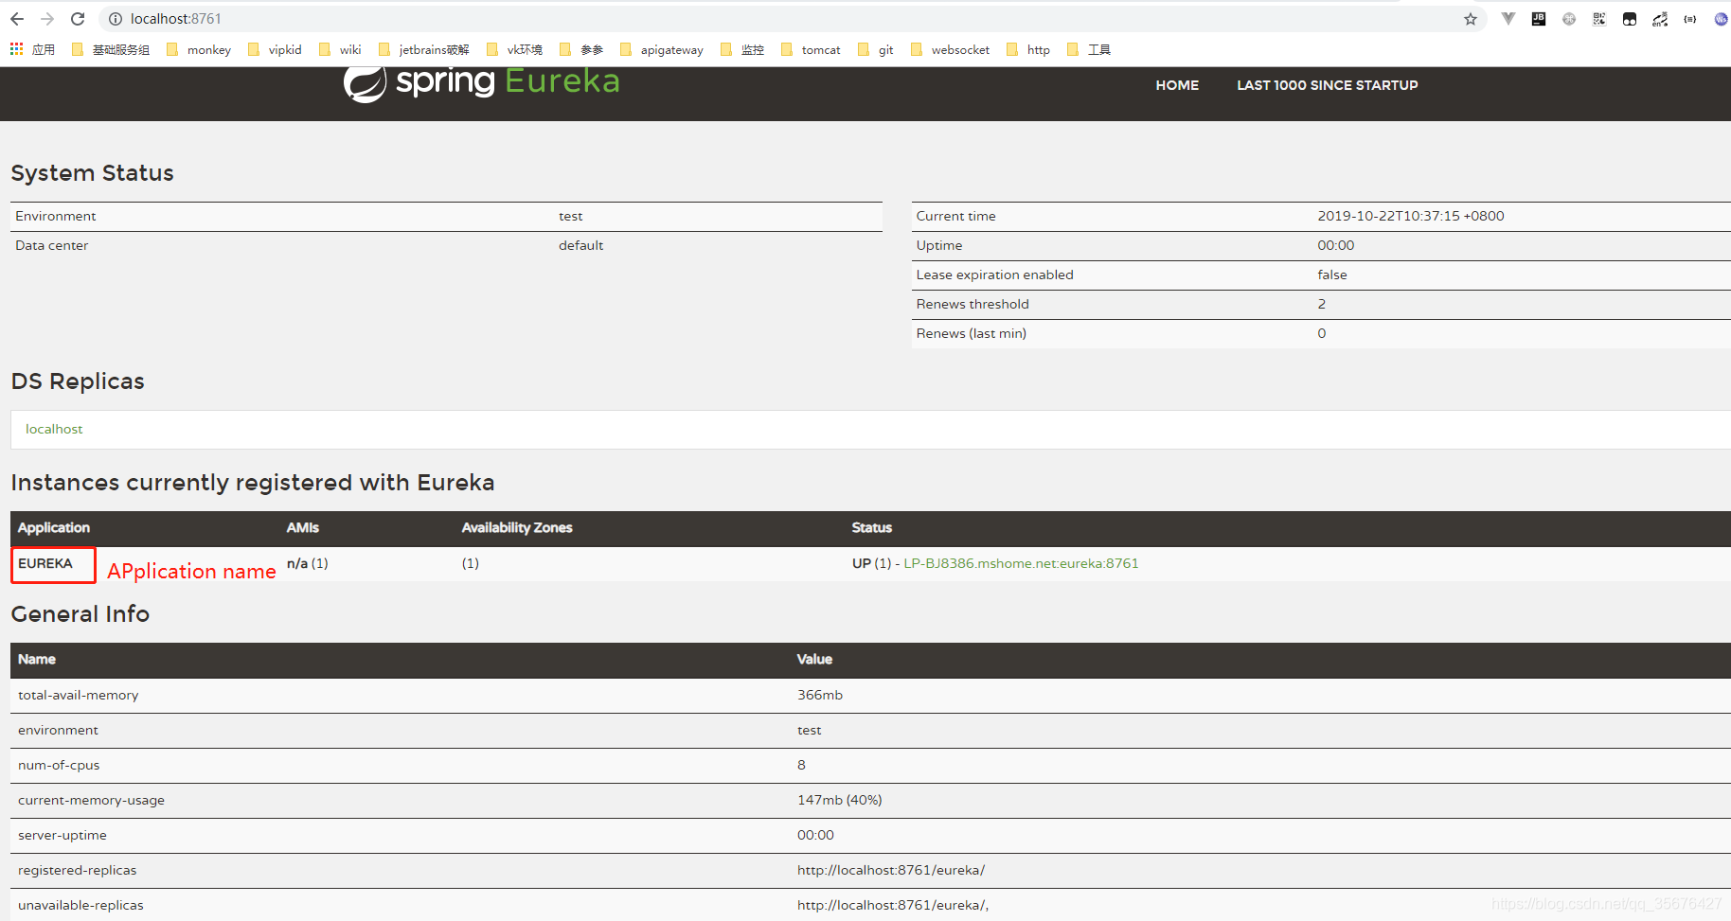1731x921 pixels.
Task: Click the browser back arrow
Action: click(x=17, y=19)
